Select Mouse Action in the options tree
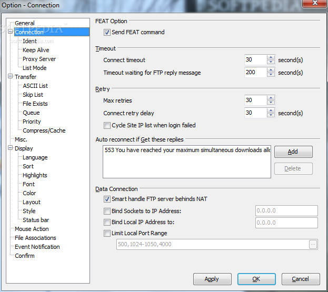The height and width of the screenshot is (292, 328). [x=32, y=229]
